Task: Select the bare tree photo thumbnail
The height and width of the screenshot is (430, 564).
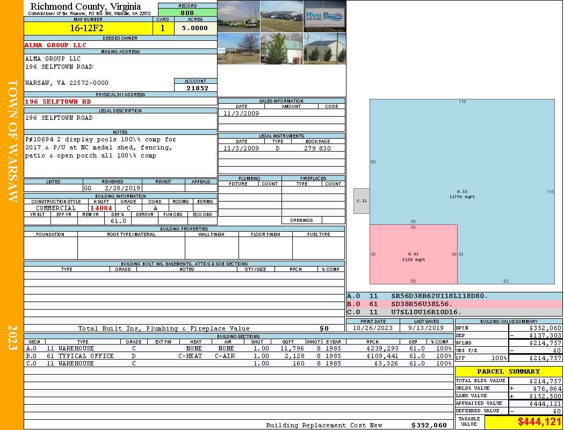Action: tap(239, 48)
